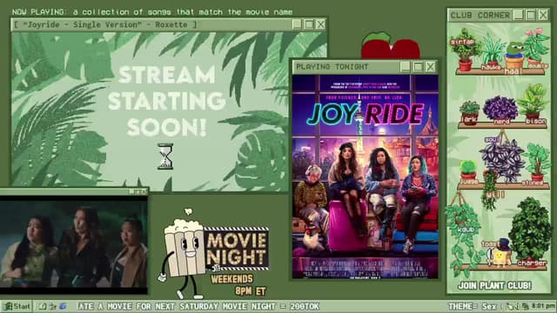Select the stoned potted plant

click(536, 164)
